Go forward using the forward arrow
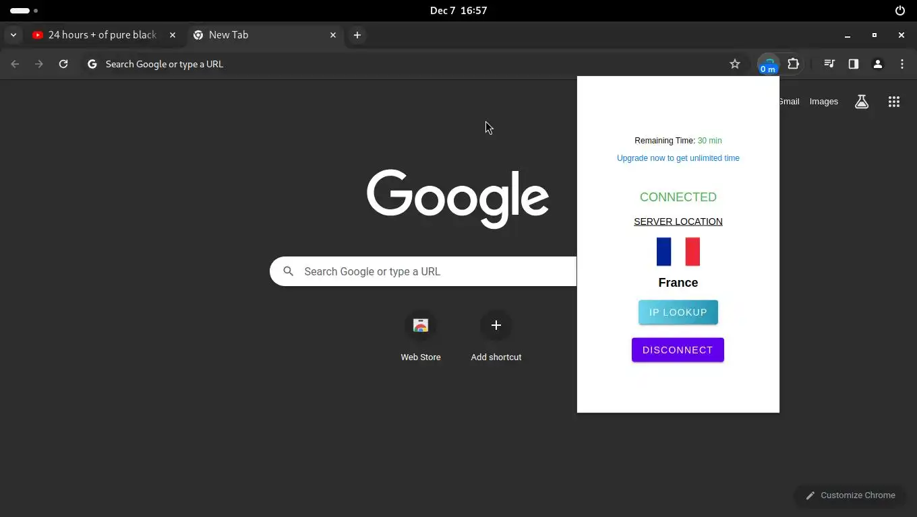 (x=39, y=64)
